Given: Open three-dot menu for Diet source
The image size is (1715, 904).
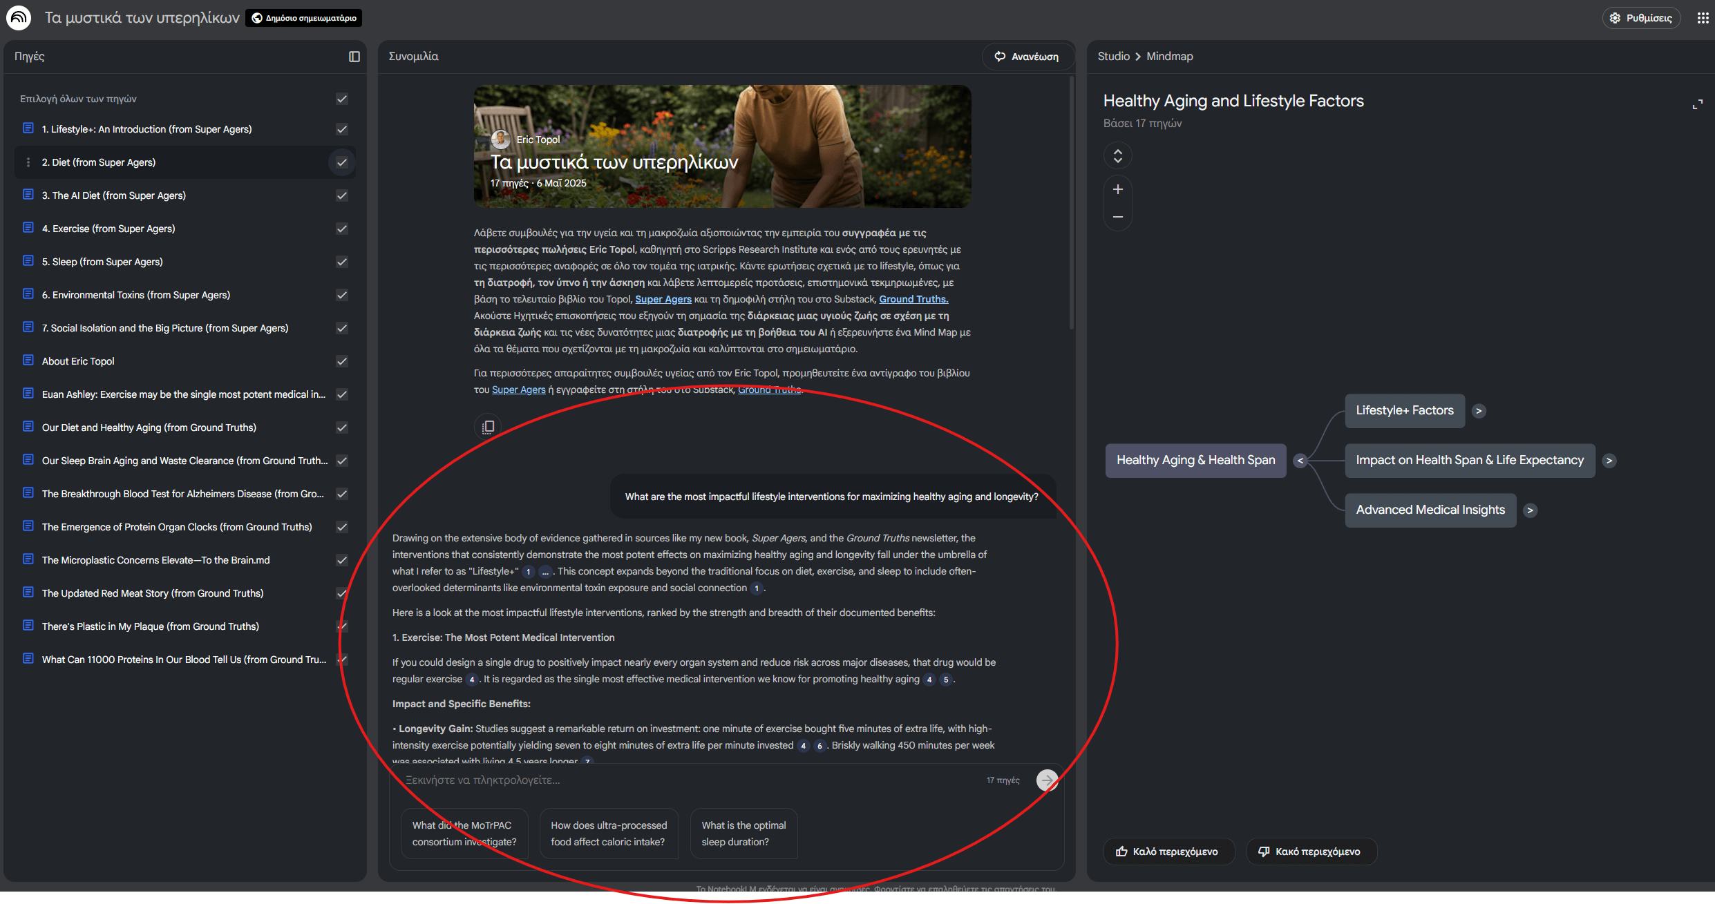Looking at the screenshot, I should tap(28, 162).
